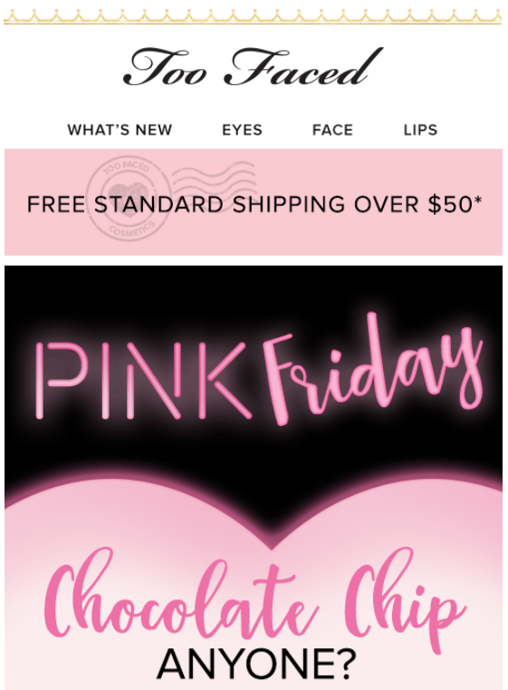Image resolution: width=508 pixels, height=690 pixels.
Task: Click the Free Standard Shipping Over $50 text
Action: click(254, 204)
